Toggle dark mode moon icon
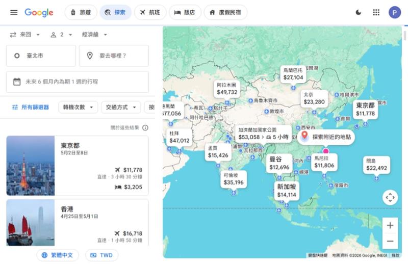The width and height of the screenshot is (408, 264). [x=359, y=12]
